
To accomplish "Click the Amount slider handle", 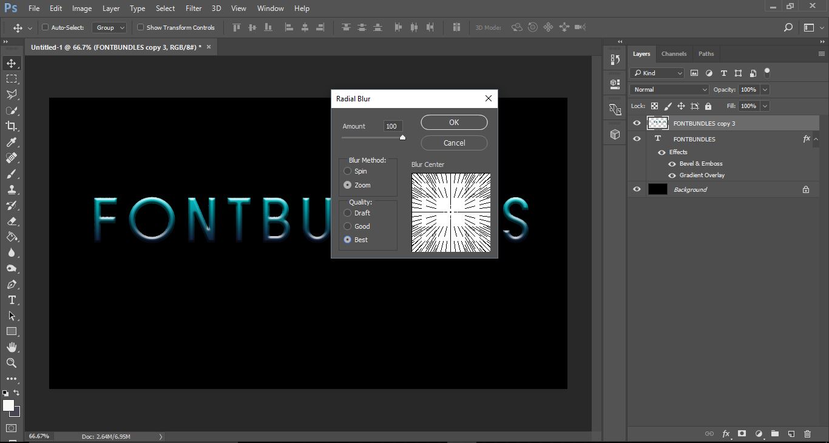I will 402,138.
